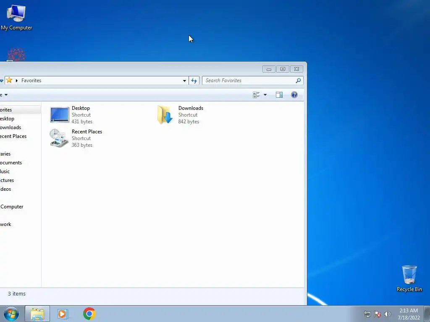Change the view with the view icon
Viewport: 430px width, 322px height.
click(256, 95)
